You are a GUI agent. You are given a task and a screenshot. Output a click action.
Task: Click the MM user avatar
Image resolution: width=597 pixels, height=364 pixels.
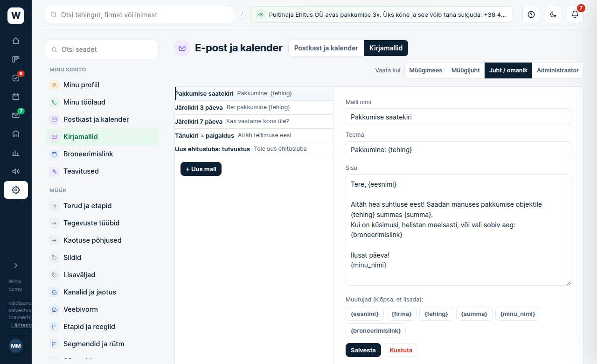click(16, 346)
